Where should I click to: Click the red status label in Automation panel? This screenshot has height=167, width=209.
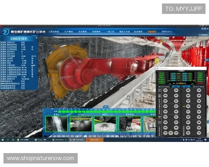coord(201,83)
